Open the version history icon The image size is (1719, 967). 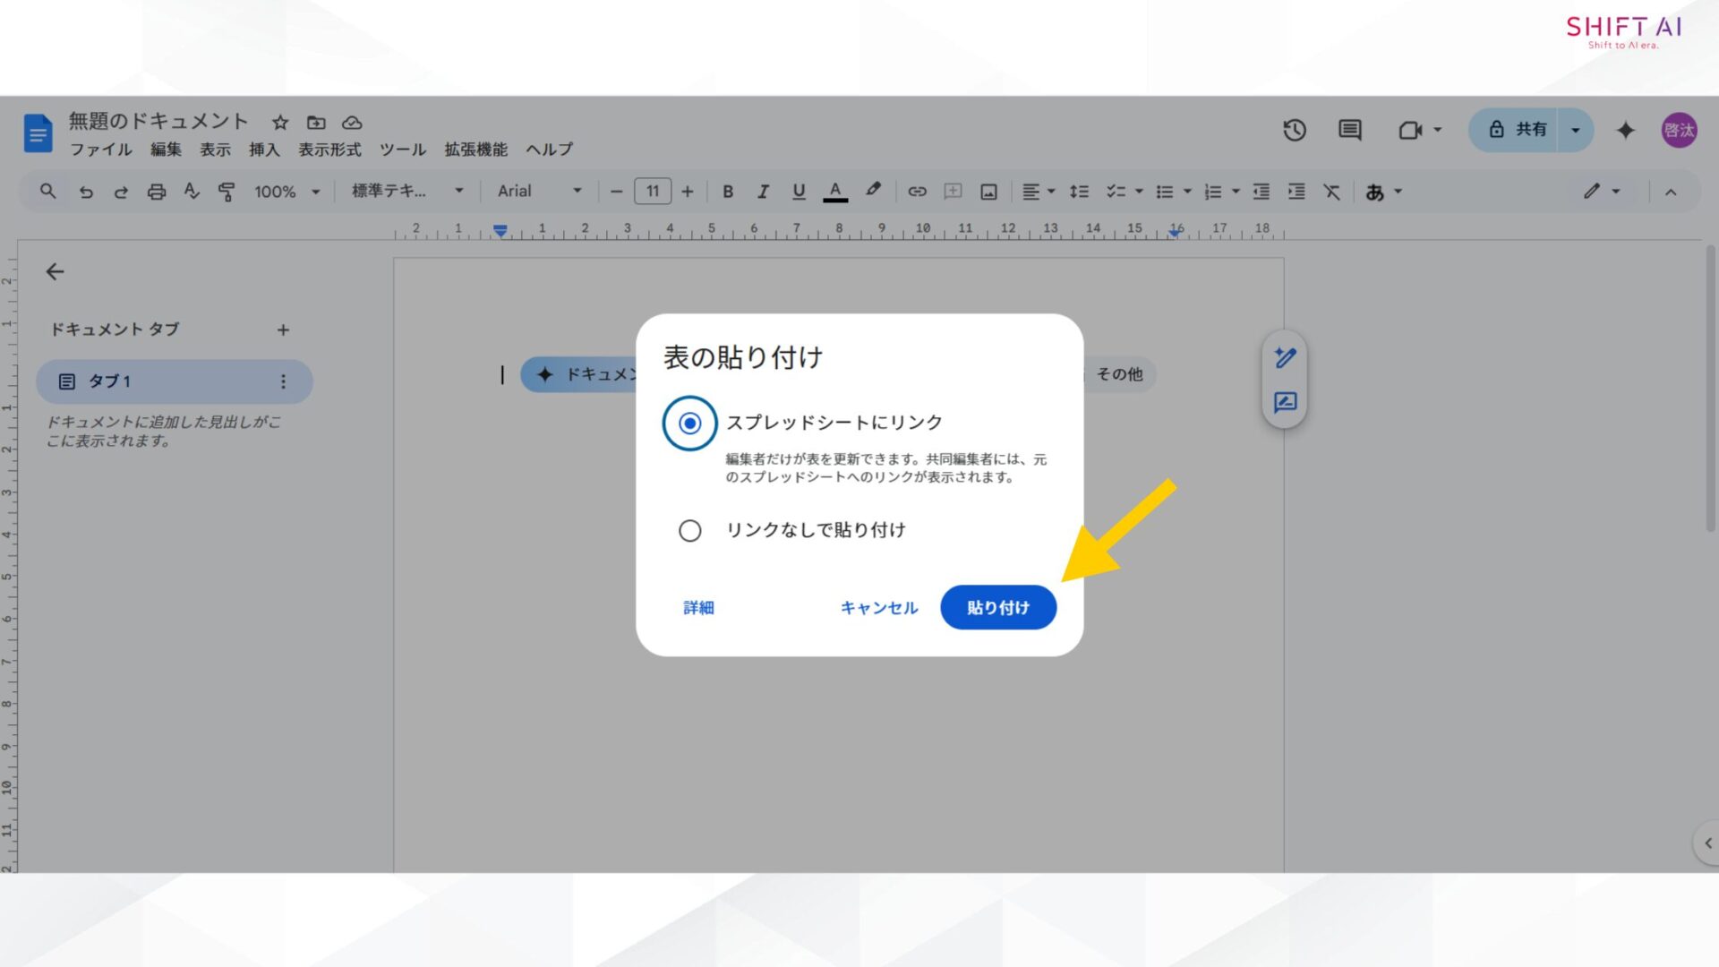coord(1293,130)
